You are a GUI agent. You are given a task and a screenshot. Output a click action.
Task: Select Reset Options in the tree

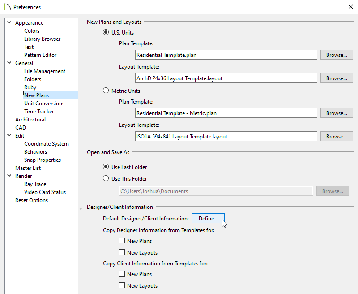pos(31,200)
